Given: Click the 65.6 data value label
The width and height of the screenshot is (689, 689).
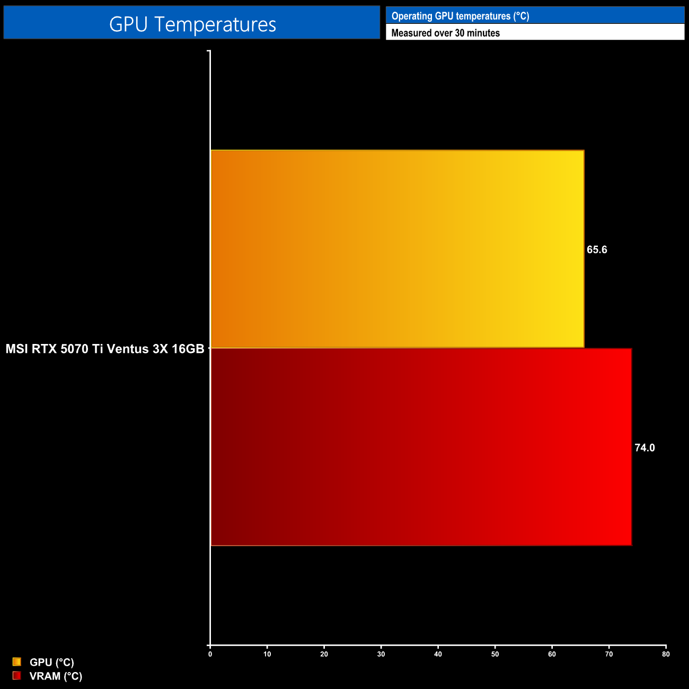Looking at the screenshot, I should click(x=597, y=250).
